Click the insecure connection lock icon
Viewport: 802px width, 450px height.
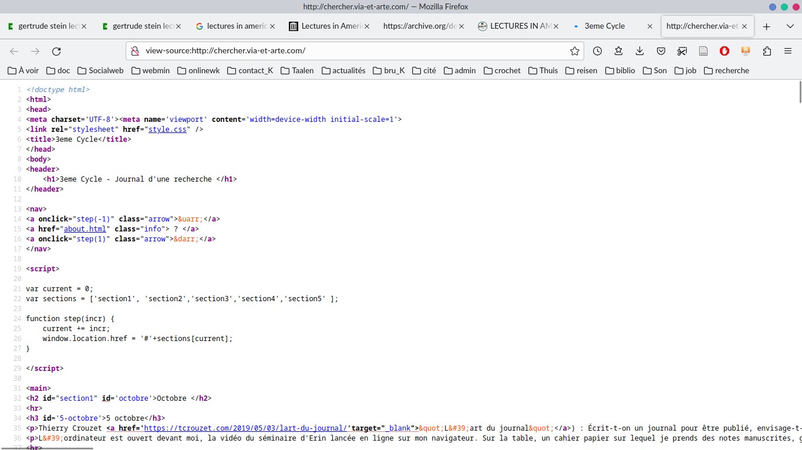134,51
